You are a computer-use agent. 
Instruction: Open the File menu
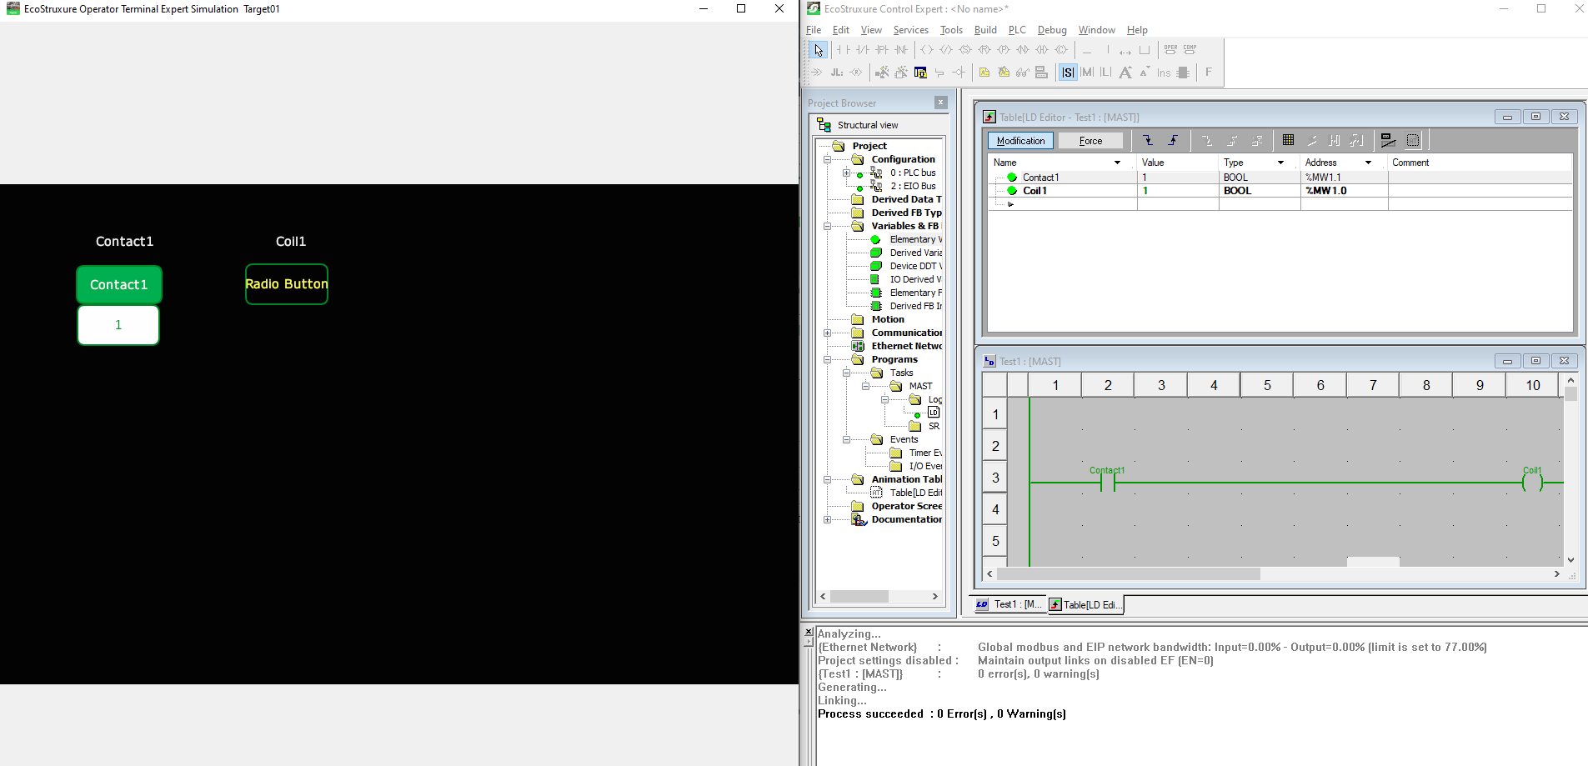pos(814,30)
